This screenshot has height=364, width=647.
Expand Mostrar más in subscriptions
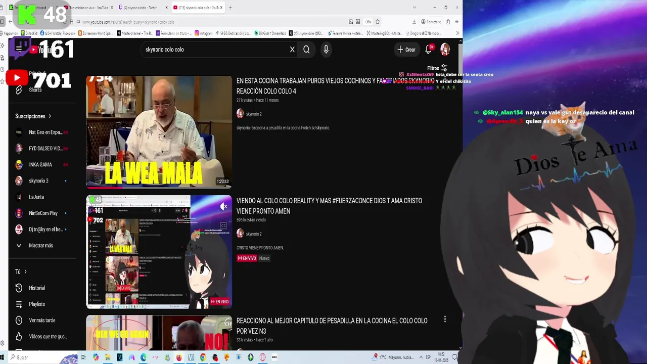pos(34,246)
